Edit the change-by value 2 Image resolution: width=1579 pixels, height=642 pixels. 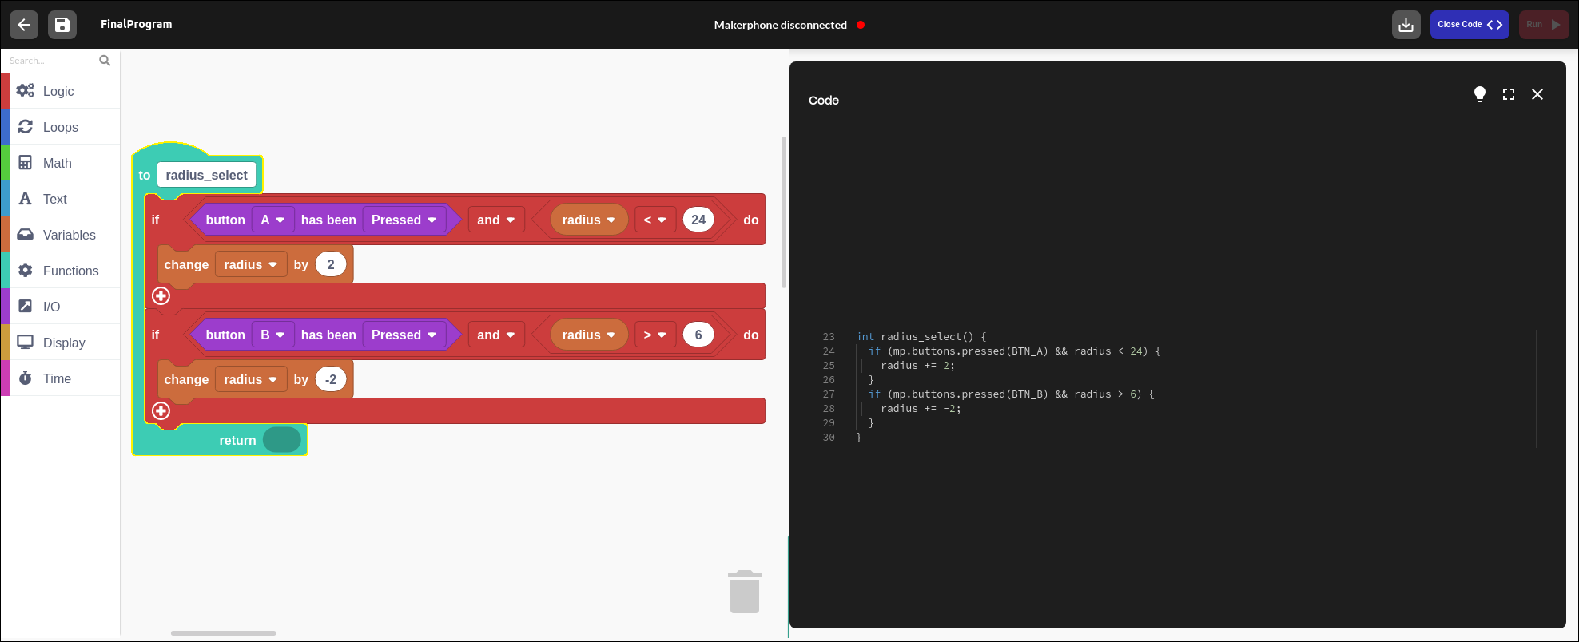point(331,264)
